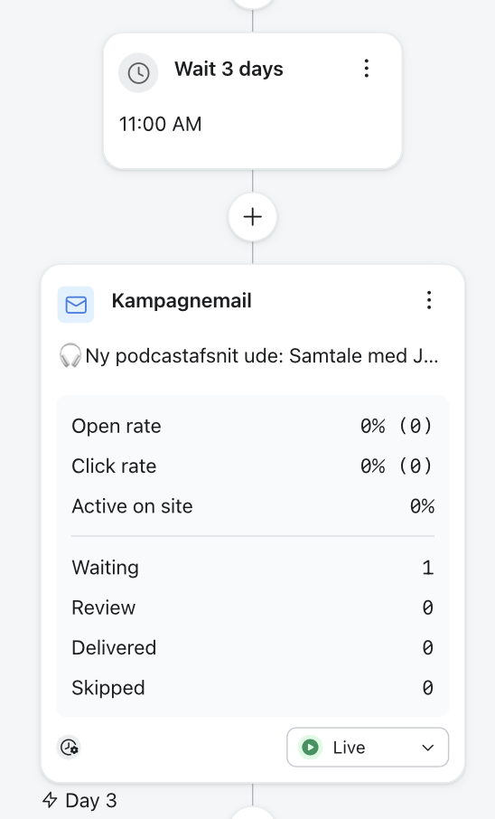Select the Wait 3 days title
495x819 pixels.
tap(229, 69)
